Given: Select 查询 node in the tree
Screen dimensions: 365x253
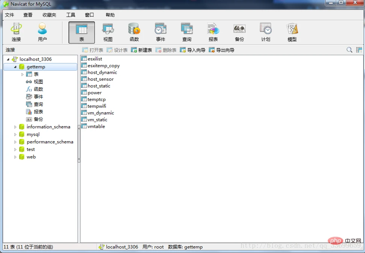Looking at the screenshot, I should coord(35,104).
